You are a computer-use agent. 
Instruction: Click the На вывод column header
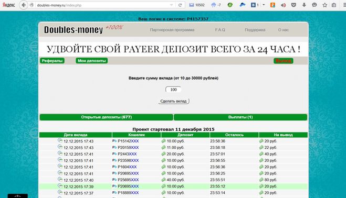(284, 135)
